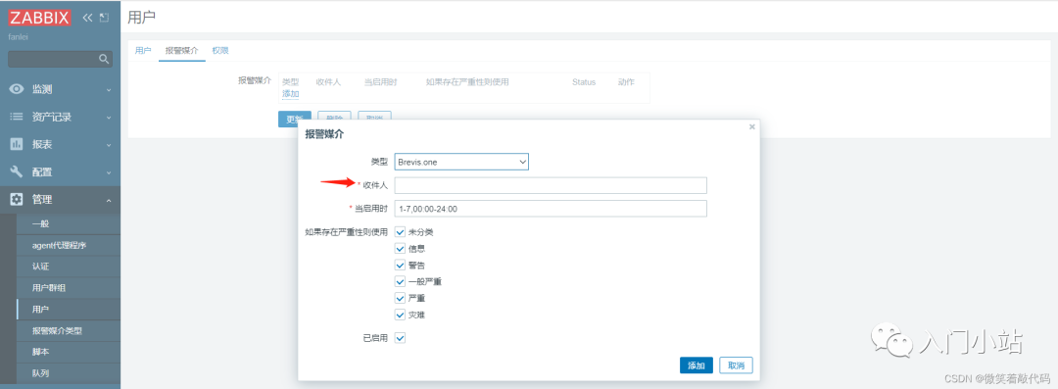
Task: Click the ZABBIX logo
Action: pos(40,18)
